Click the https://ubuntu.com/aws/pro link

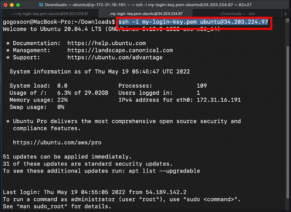coord(57,143)
